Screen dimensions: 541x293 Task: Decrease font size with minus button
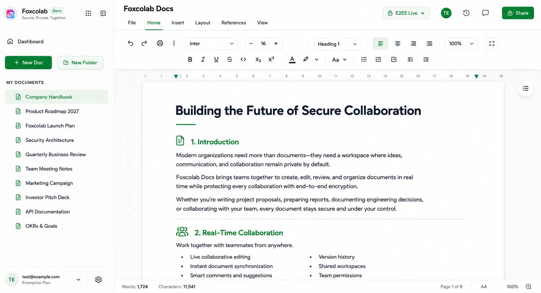tap(251, 44)
